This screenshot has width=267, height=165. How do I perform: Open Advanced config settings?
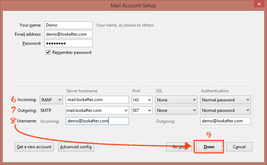[x=76, y=147]
